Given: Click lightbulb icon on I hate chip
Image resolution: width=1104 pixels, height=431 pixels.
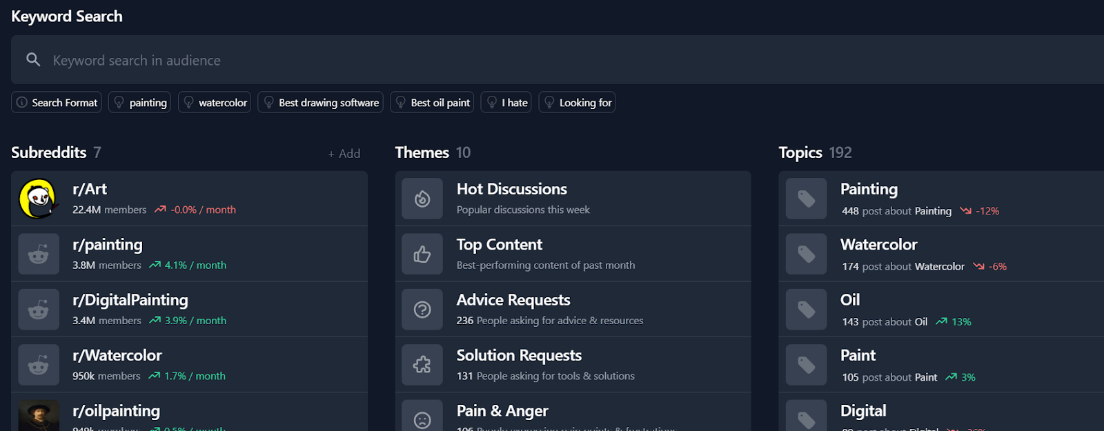Looking at the screenshot, I should 492,102.
